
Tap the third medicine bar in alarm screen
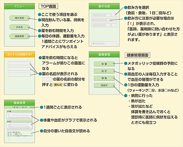[19, 75]
